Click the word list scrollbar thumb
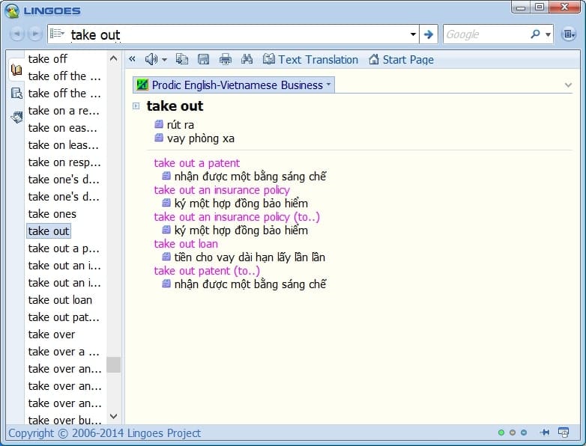This screenshot has width=586, height=446. pos(114,364)
